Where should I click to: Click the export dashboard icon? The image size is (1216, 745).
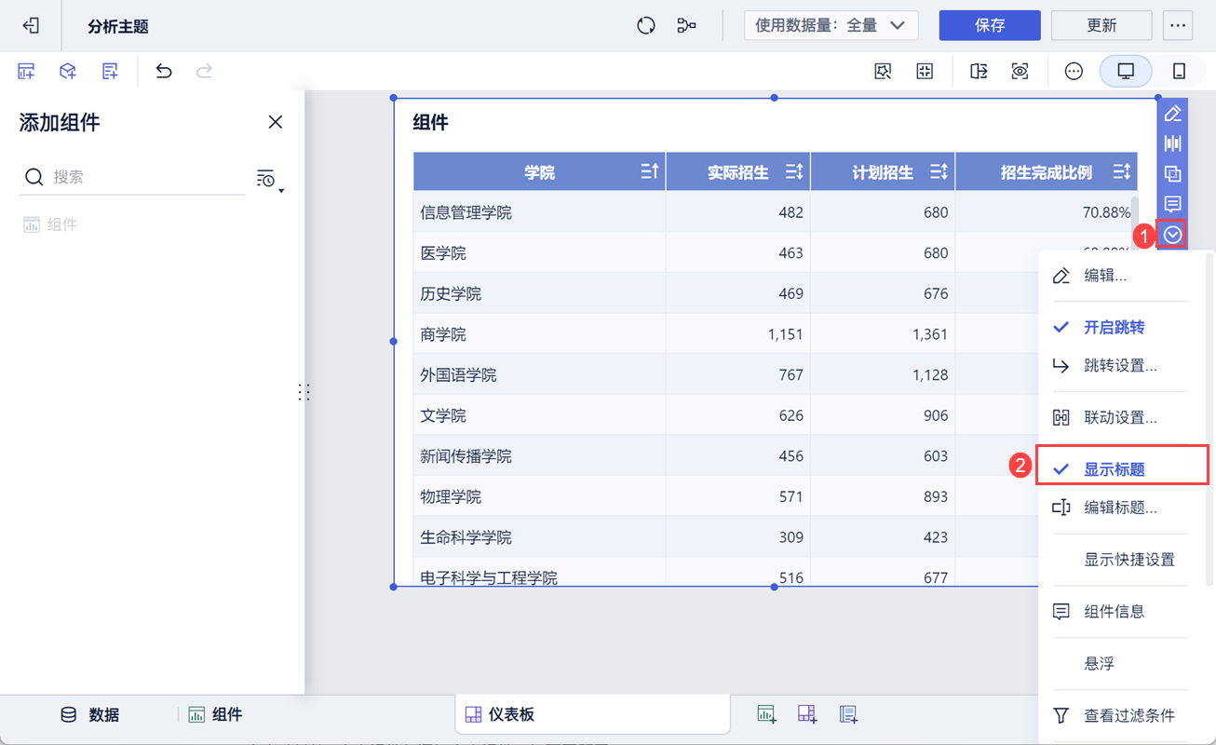point(979,72)
